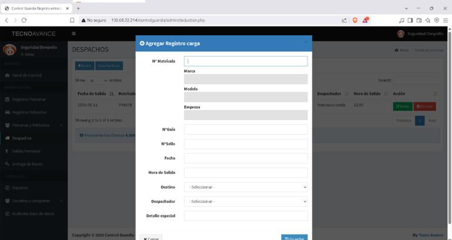Click the music playlist icon in toolbar
Viewport: 452px width, 240px height.
pyautogui.click(x=401, y=20)
